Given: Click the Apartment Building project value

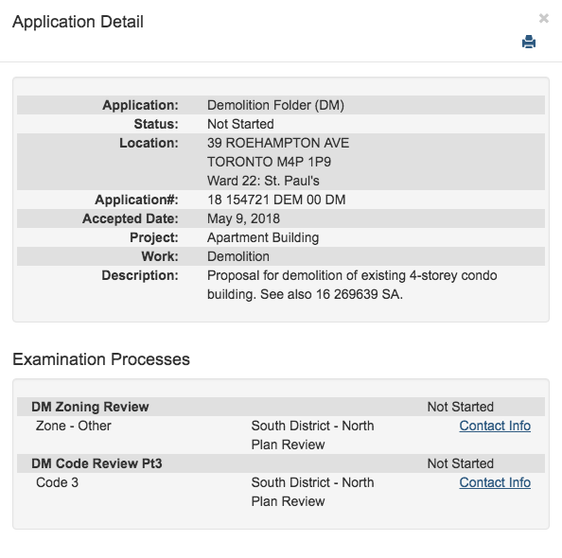Looking at the screenshot, I should (x=263, y=237).
